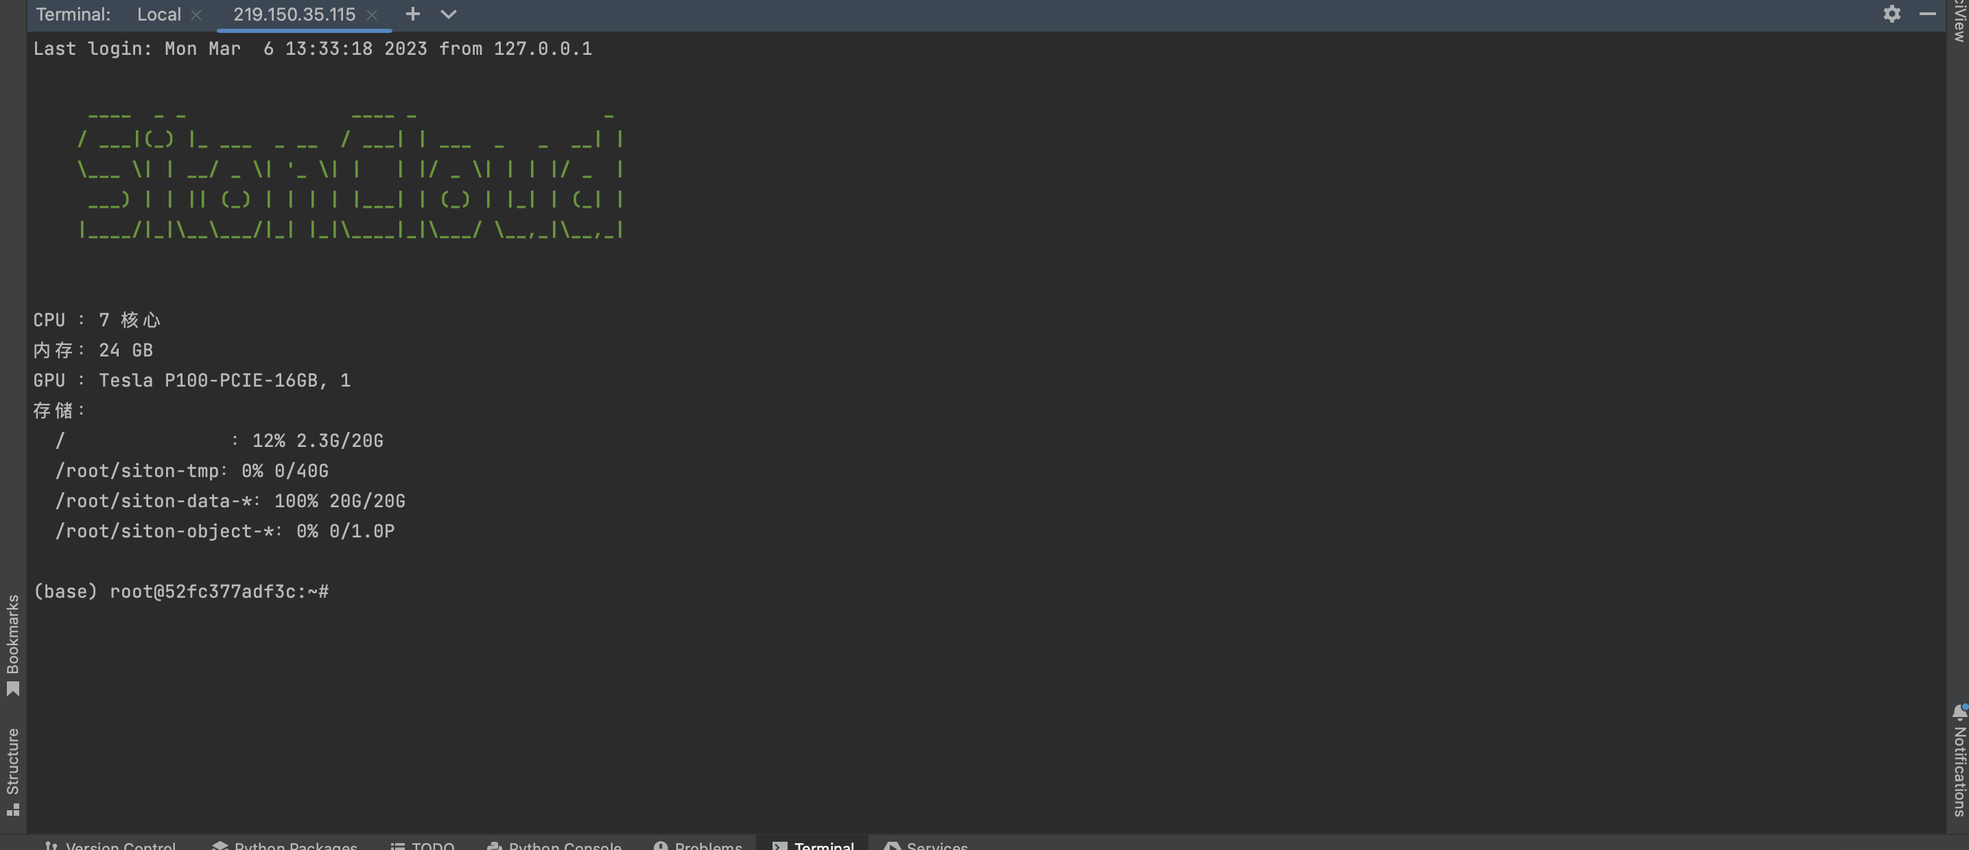
Task: Click the /root/siton-data-* 100% storage line
Action: pos(230,500)
